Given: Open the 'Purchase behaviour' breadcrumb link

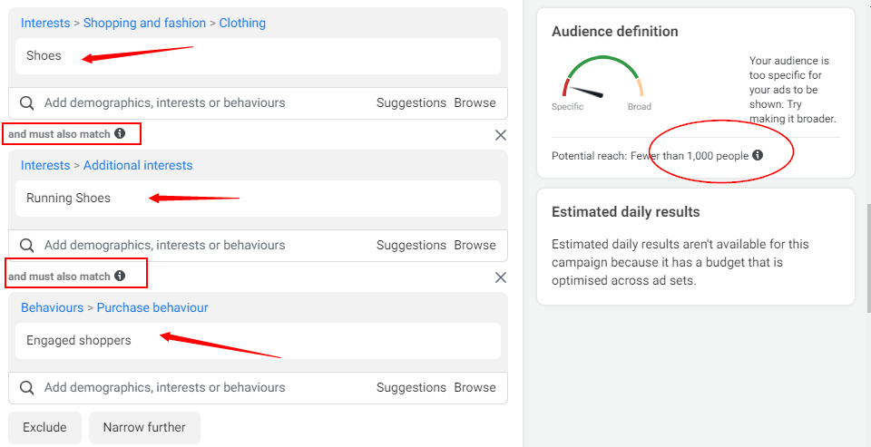Looking at the screenshot, I should coord(152,308).
